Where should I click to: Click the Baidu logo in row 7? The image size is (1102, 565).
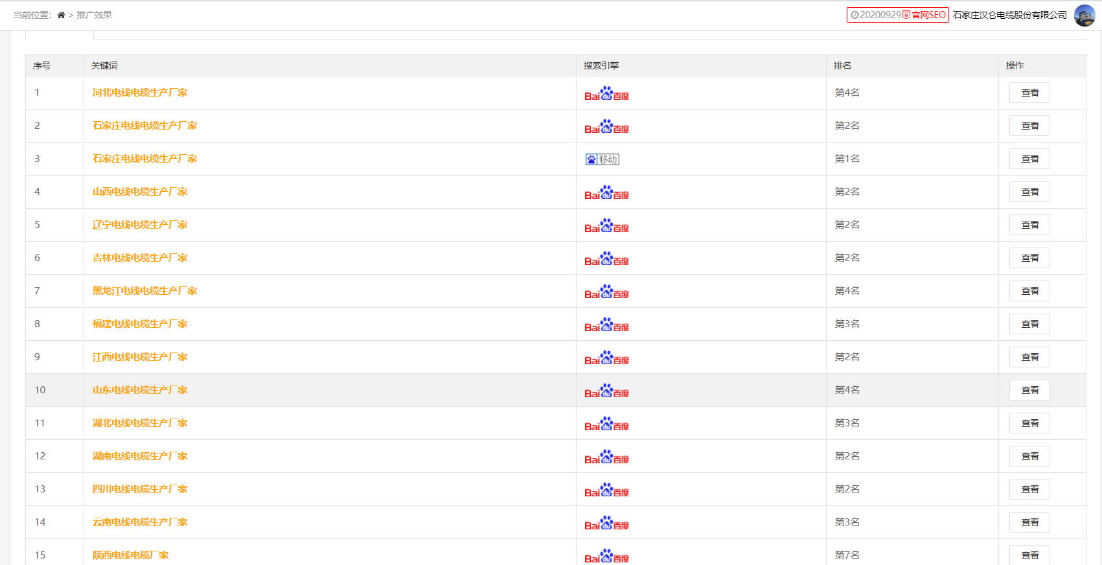coord(606,292)
